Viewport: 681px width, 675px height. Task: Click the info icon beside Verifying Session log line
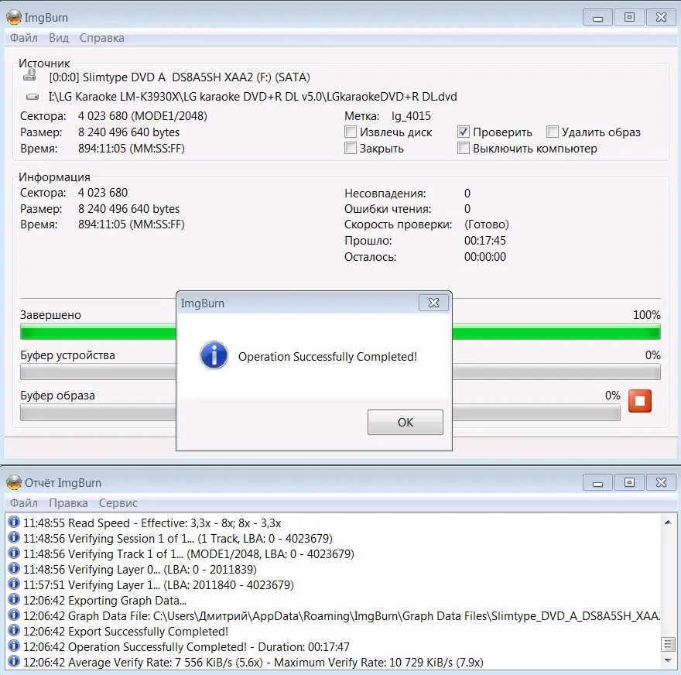pyautogui.click(x=14, y=537)
